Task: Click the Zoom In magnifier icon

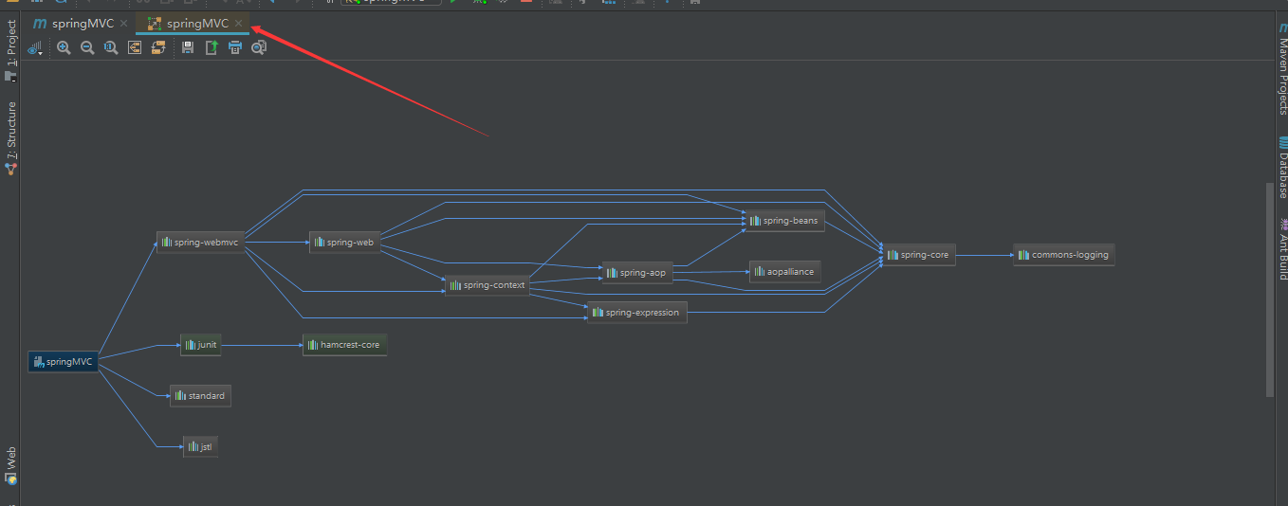Action: pyautogui.click(x=64, y=47)
